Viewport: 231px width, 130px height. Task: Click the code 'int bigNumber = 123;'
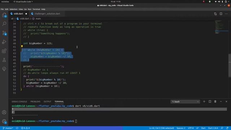click(38, 43)
